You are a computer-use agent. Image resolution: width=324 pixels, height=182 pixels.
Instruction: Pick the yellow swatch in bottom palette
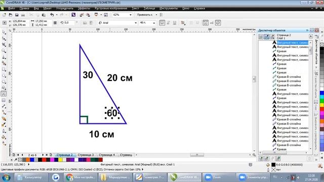(60, 160)
